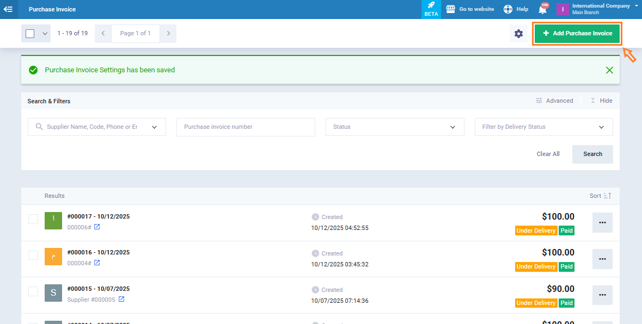Dismiss the saved settings success message
The width and height of the screenshot is (642, 324).
(x=609, y=70)
